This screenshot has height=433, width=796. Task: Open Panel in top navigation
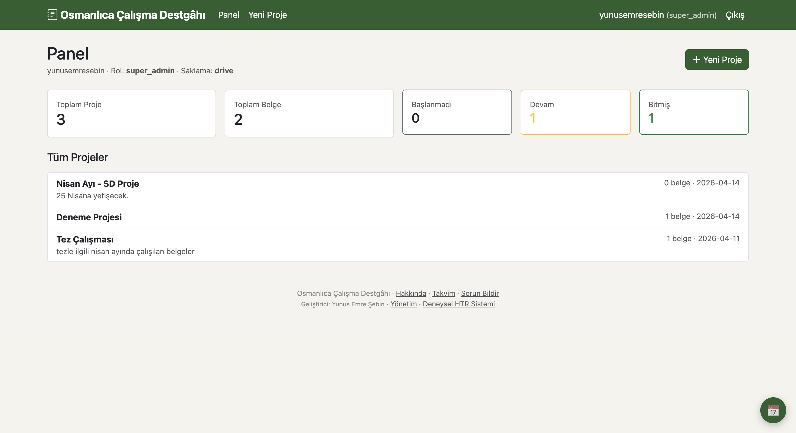228,15
